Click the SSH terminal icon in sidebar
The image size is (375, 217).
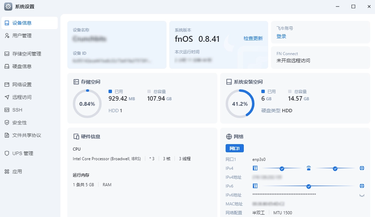click(x=7, y=110)
